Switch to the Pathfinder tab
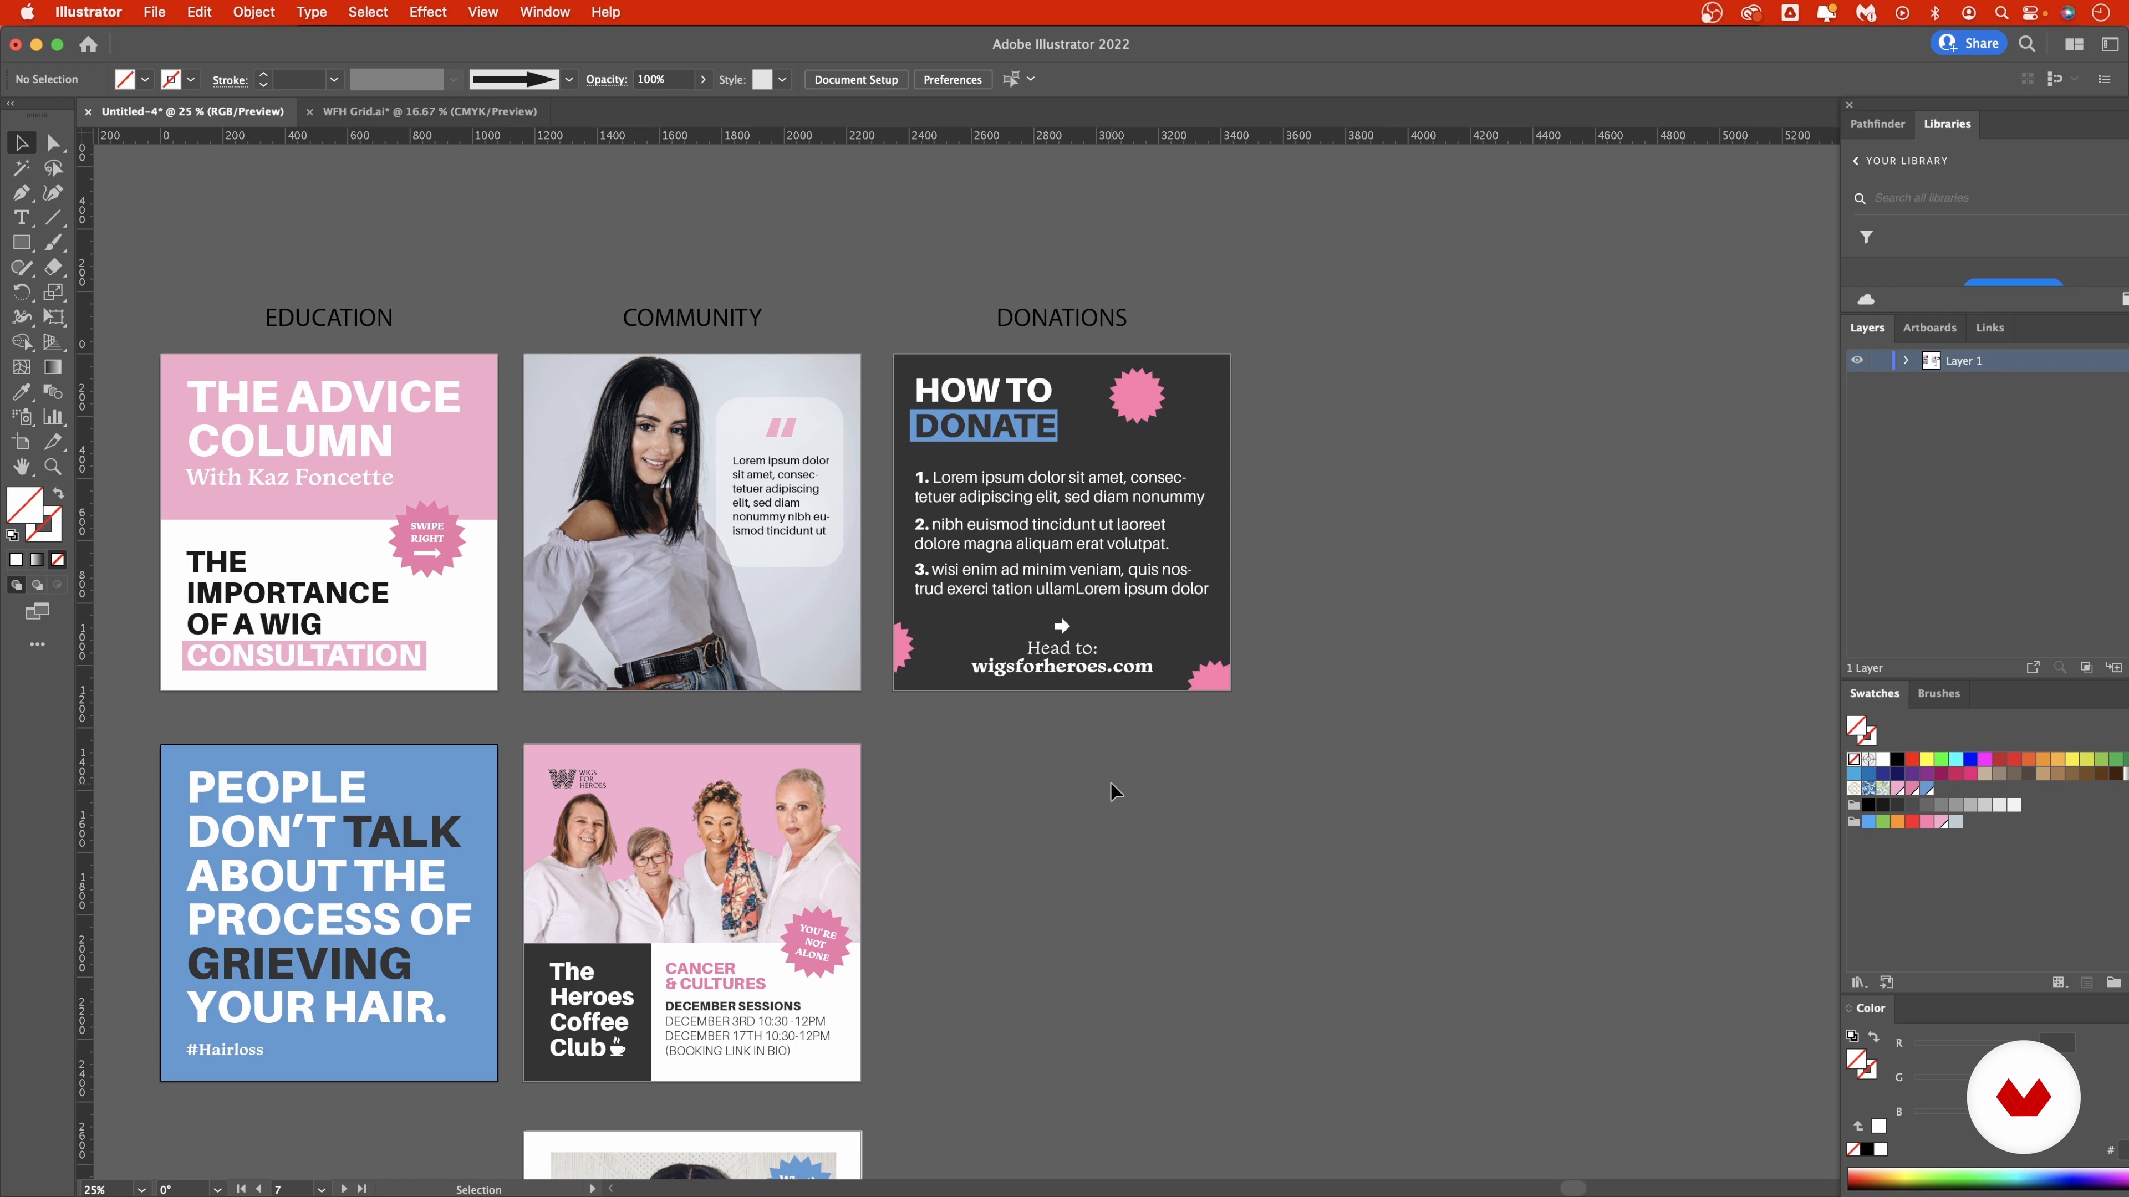The width and height of the screenshot is (2129, 1197). click(x=1877, y=124)
